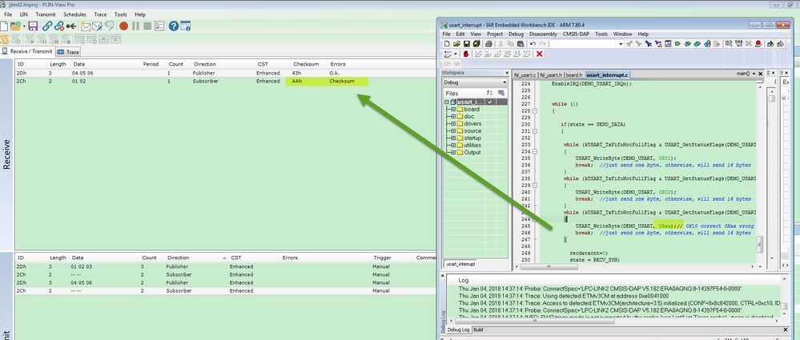Click the red hand Break icon in IAR
The image size is (800, 340).
(x=466, y=54)
